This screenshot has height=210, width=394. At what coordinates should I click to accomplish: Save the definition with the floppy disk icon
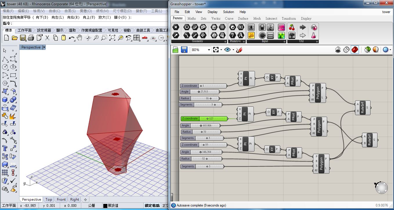[184, 50]
